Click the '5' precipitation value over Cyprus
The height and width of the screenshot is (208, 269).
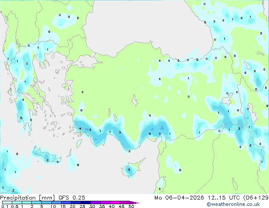click(x=129, y=170)
